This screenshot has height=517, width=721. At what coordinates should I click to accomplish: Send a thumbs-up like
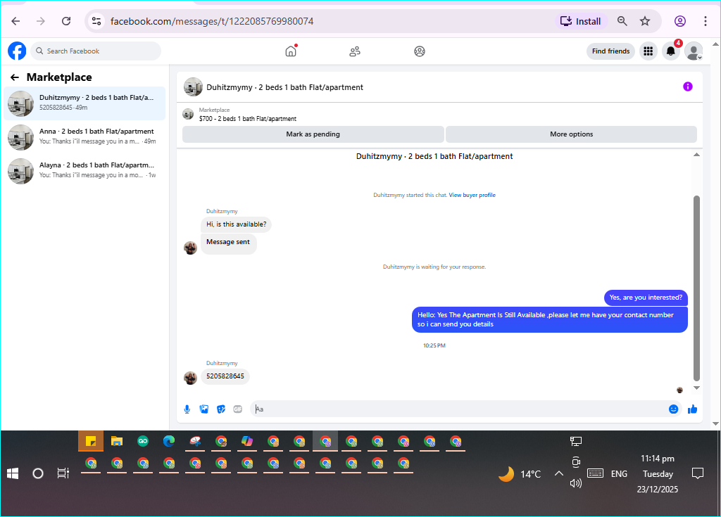point(693,409)
